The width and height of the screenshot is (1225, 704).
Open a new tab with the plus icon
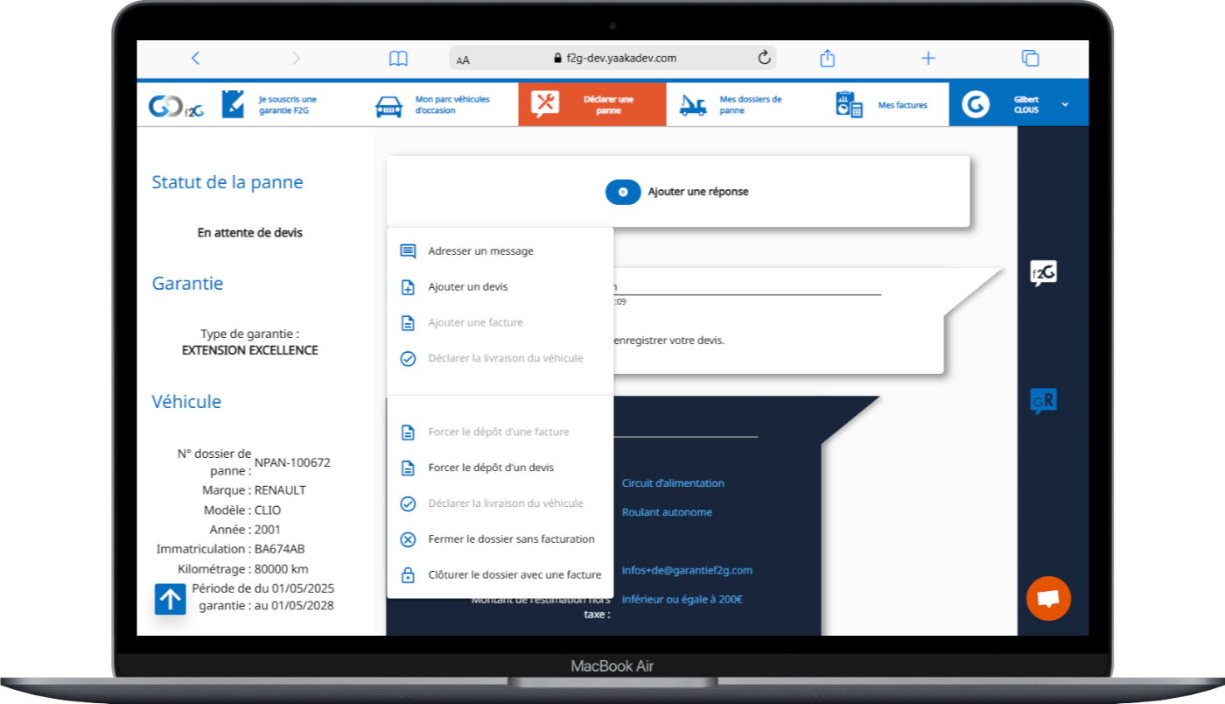pos(928,59)
